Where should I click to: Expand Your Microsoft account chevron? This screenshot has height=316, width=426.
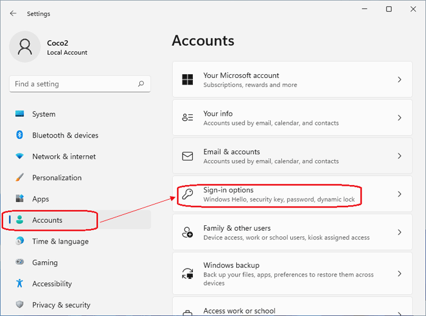click(x=399, y=79)
